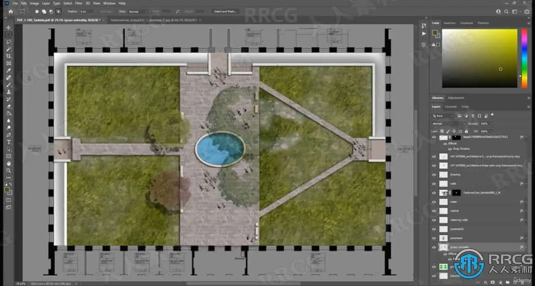This screenshot has width=535, height=286.
Task: Choose Intersect with selection mode button
Action: point(59,12)
